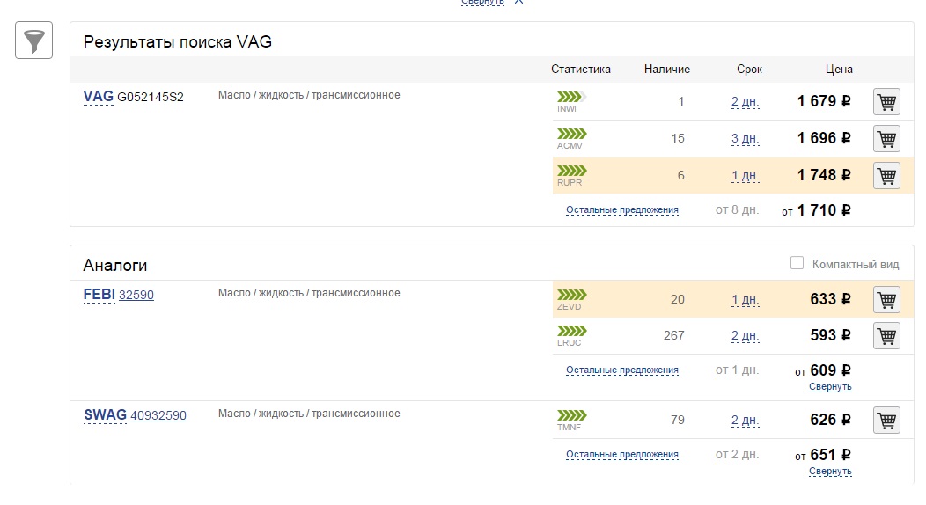The image size is (926, 505).
Task: Click ACMV supplier statistics arrows
Action: pyautogui.click(x=571, y=134)
